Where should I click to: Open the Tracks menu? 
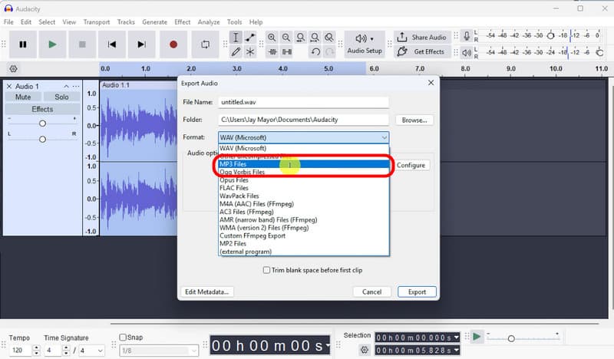(x=126, y=22)
